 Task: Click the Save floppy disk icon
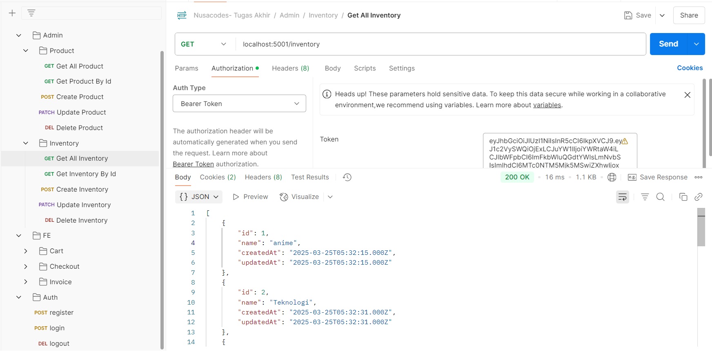click(x=628, y=15)
